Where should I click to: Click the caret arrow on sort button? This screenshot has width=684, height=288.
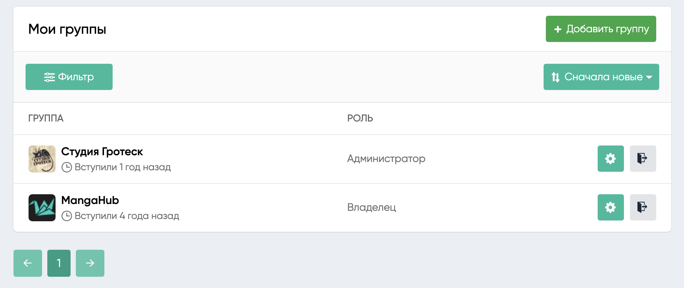649,77
